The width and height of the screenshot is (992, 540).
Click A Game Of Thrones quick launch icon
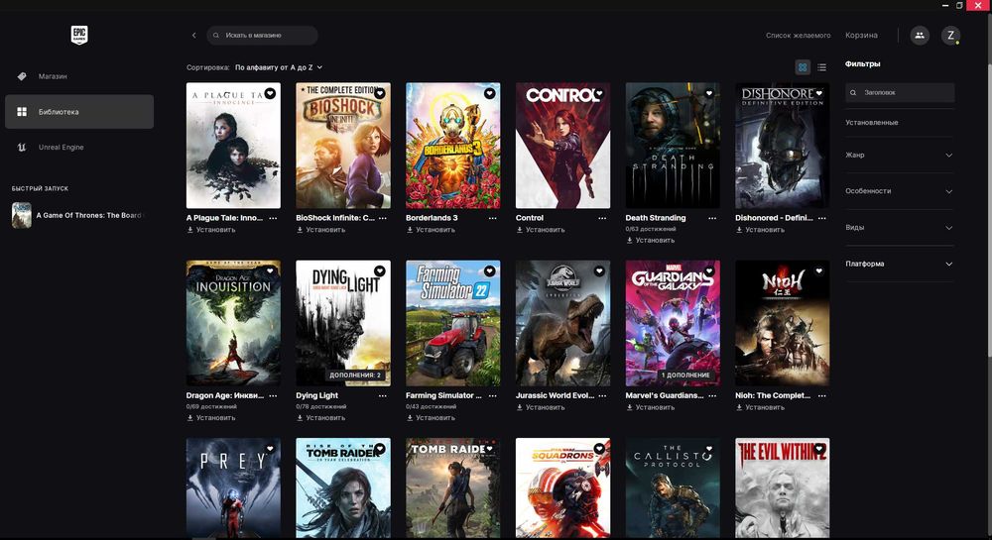coord(22,215)
